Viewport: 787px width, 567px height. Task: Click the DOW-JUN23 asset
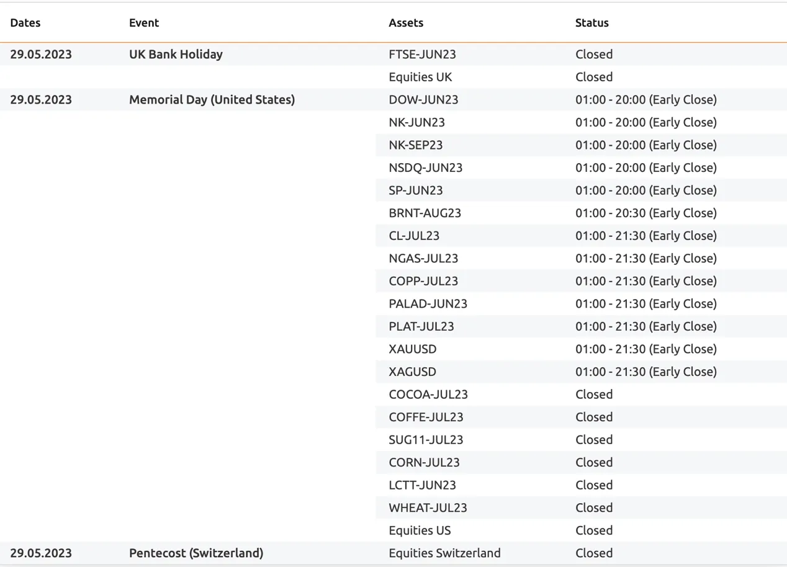coord(423,99)
